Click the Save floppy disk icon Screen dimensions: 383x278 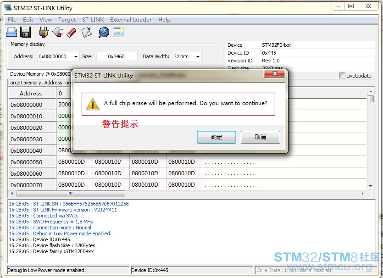pos(25,32)
